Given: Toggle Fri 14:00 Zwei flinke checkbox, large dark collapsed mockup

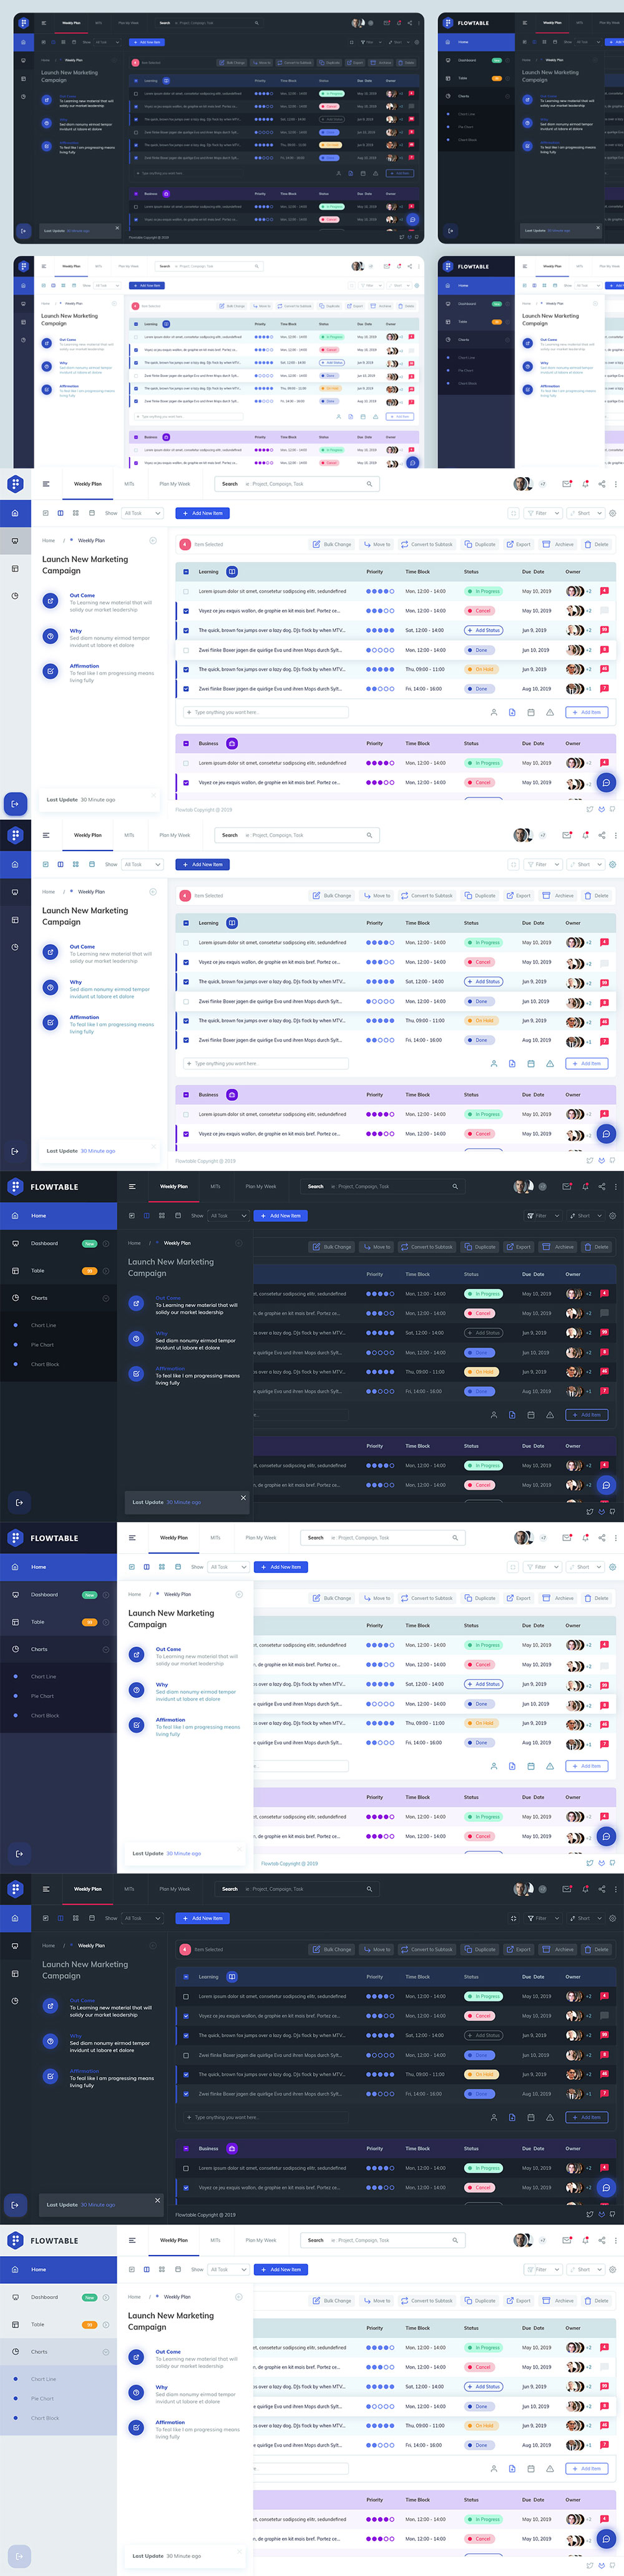Looking at the screenshot, I should tap(186, 2093).
